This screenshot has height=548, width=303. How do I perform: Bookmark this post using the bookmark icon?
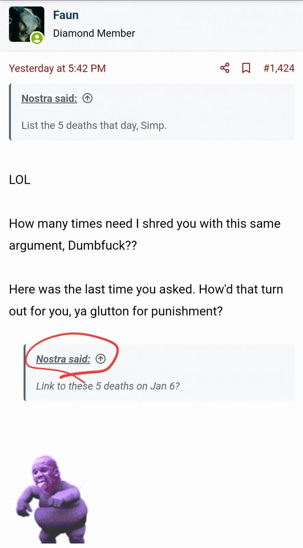pyautogui.click(x=247, y=67)
